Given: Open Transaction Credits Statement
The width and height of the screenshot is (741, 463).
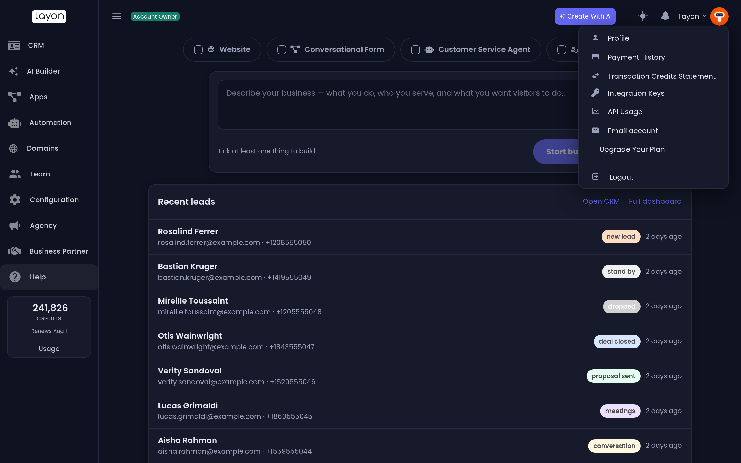Looking at the screenshot, I should coord(654,76).
